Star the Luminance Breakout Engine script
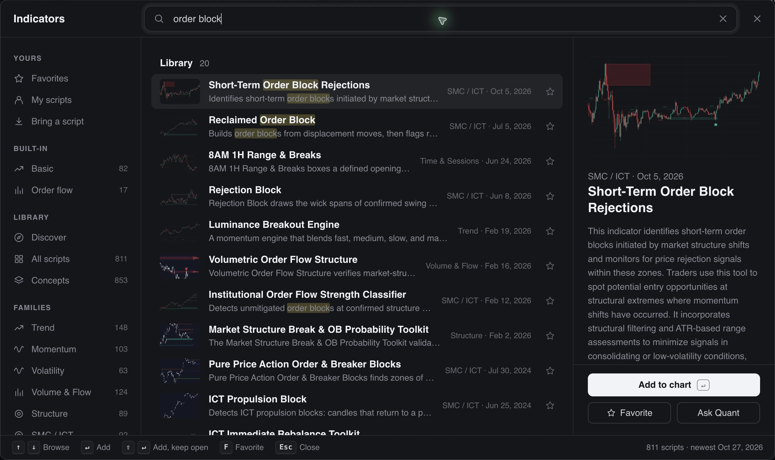 pyautogui.click(x=550, y=231)
